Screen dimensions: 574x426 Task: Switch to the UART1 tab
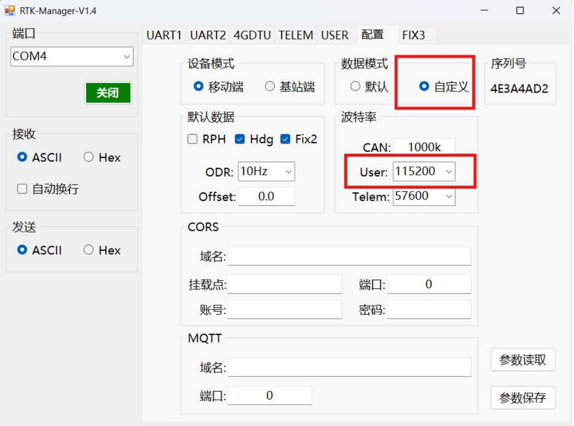(x=164, y=35)
